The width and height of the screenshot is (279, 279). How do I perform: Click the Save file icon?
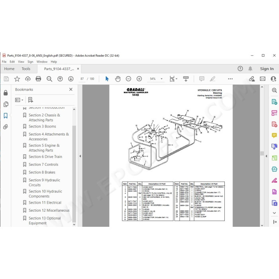(x=6, y=79)
